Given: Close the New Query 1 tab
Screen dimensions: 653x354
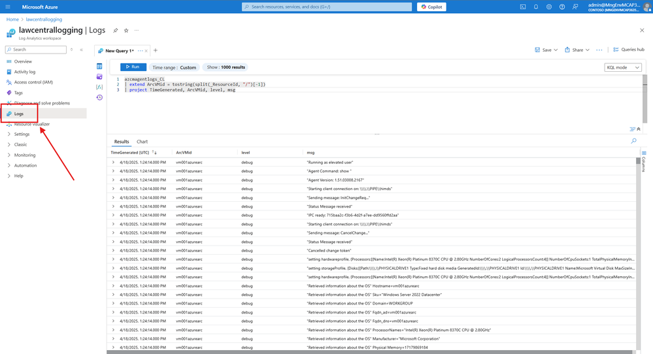Looking at the screenshot, I should coord(146,51).
